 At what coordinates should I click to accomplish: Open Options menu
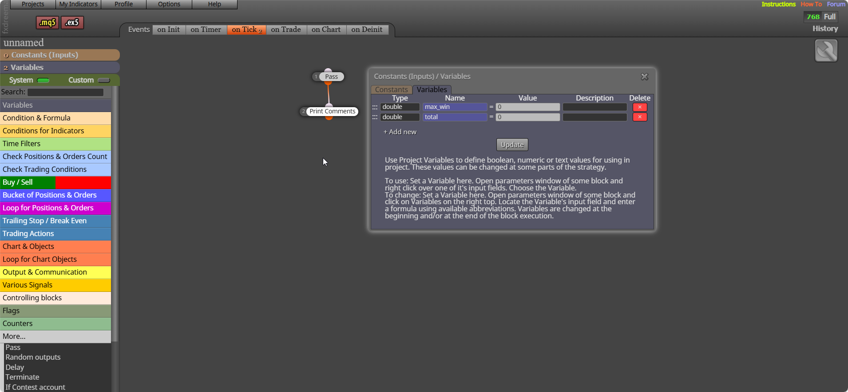(x=169, y=4)
